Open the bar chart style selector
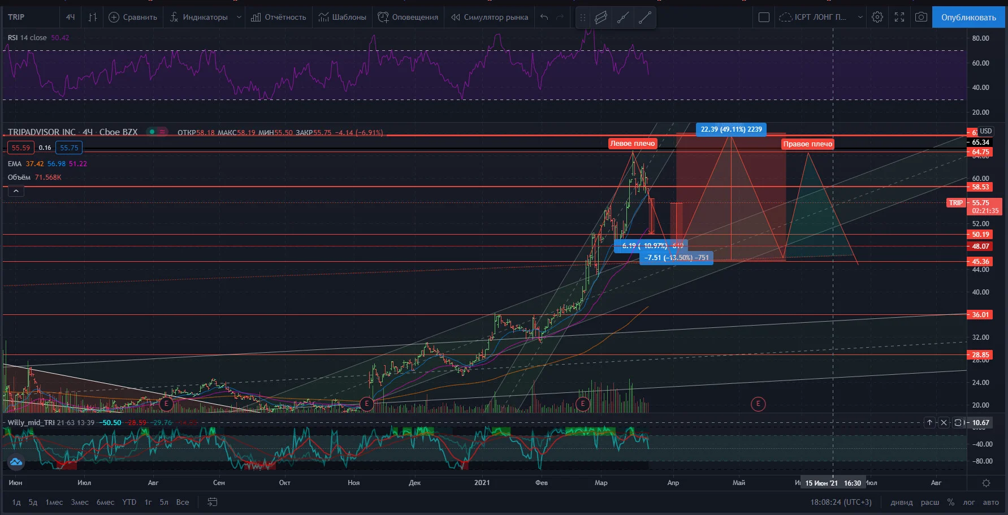The image size is (1008, 515). tap(93, 17)
